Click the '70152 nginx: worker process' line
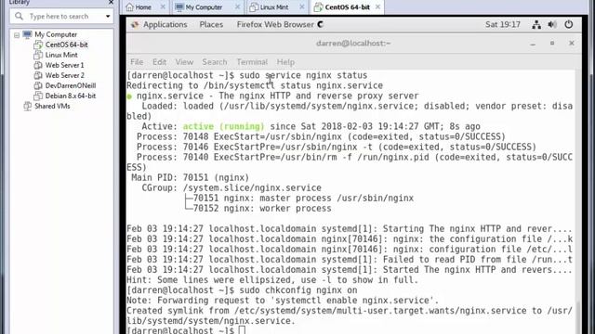This screenshot has width=595, height=334. click(x=262, y=208)
